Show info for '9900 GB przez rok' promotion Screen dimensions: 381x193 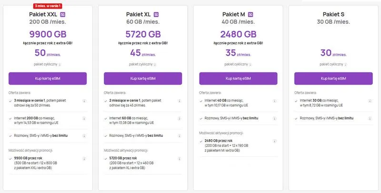[84, 159]
